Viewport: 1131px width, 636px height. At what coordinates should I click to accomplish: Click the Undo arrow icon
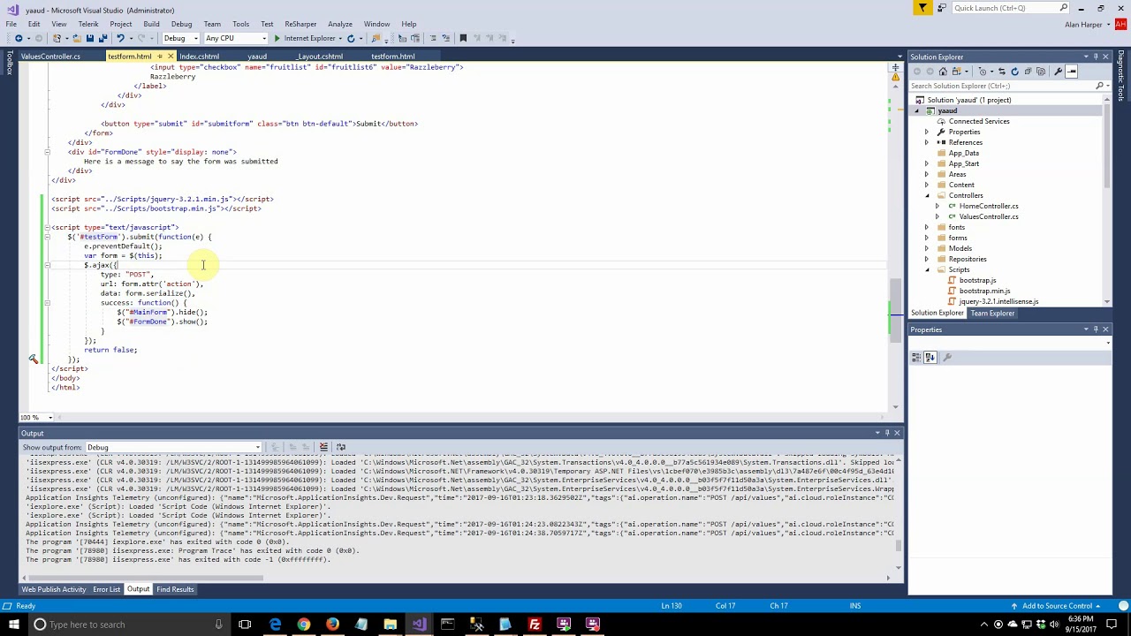120,38
